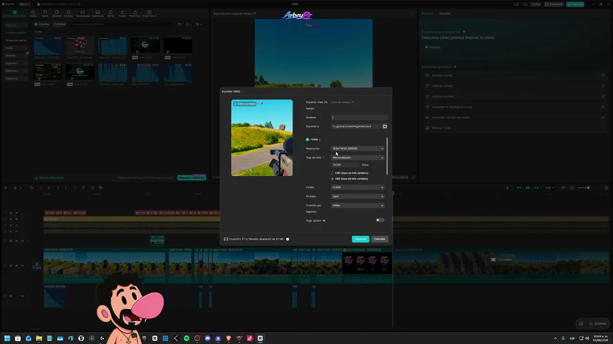
Task: Open the folder browse icon beside export path
Action: (x=385, y=127)
